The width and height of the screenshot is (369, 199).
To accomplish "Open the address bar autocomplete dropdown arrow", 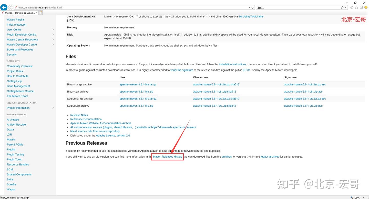I will 249,8.
